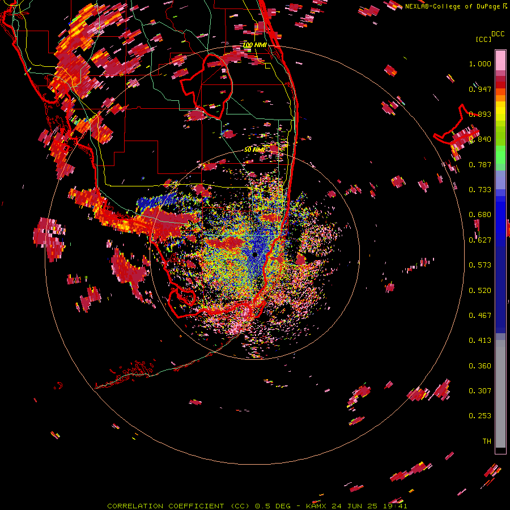The height and width of the screenshot is (510, 510).
Task: Click the 0.893 scale value
Action: pyautogui.click(x=480, y=114)
